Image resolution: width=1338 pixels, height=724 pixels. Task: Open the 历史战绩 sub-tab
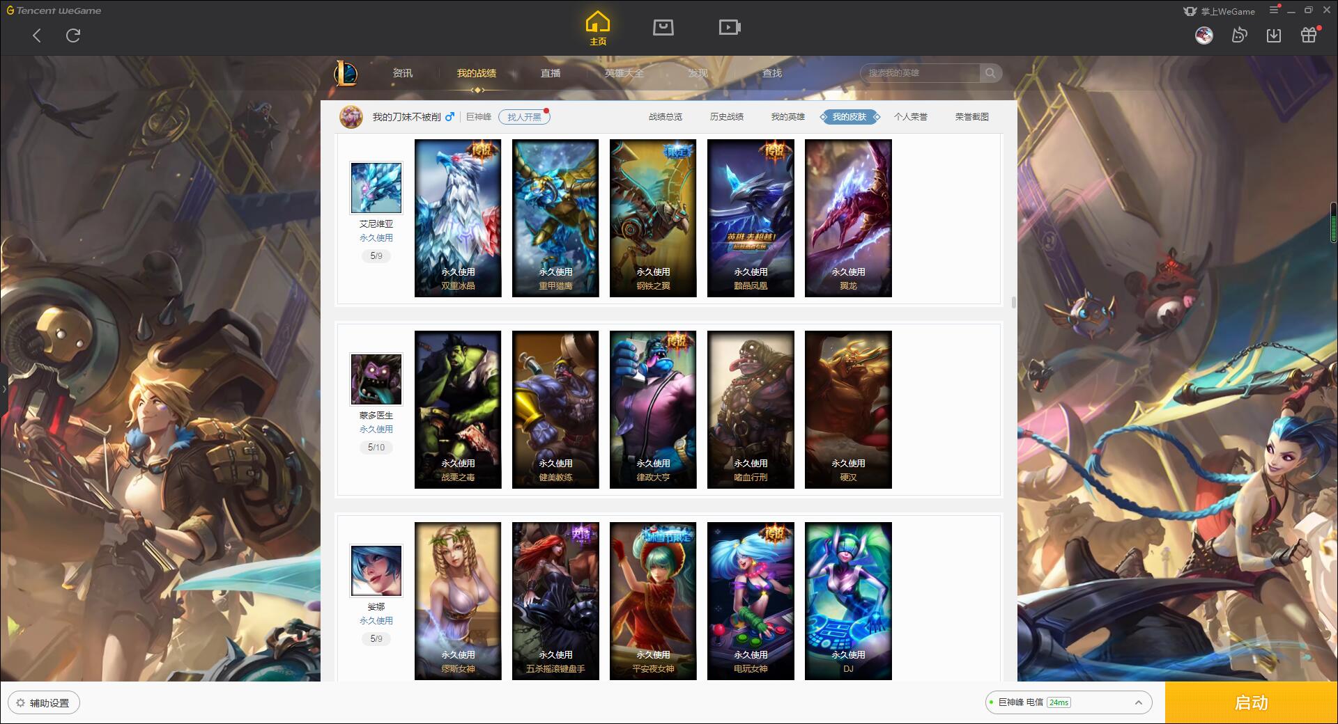727,117
